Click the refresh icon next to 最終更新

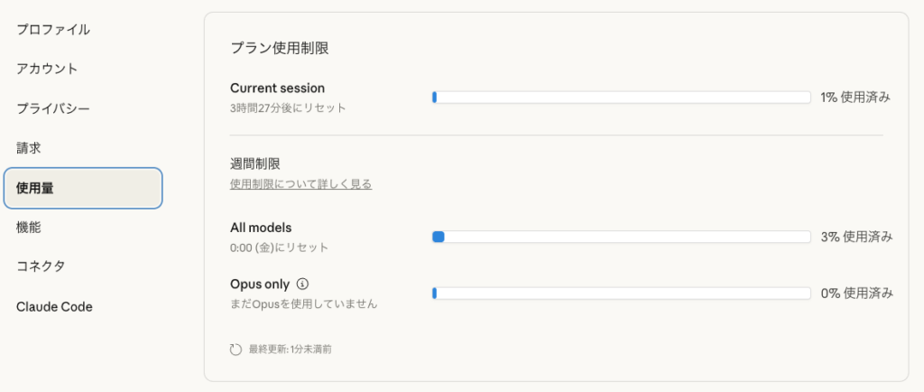236,349
